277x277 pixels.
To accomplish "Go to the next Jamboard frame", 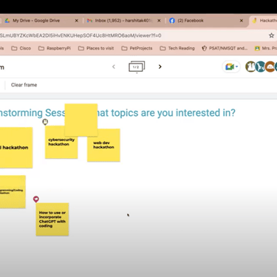I will point(160,66).
